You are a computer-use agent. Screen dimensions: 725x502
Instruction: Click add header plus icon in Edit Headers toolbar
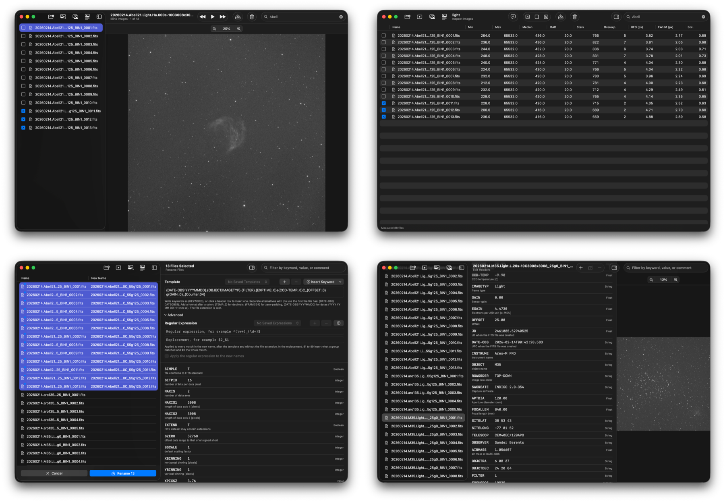tap(581, 268)
